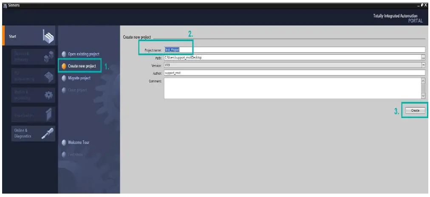Click the orange Create new project bullet
This screenshot has height=197, width=430.
64,66
